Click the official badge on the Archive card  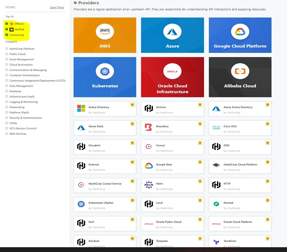coord(200,105)
